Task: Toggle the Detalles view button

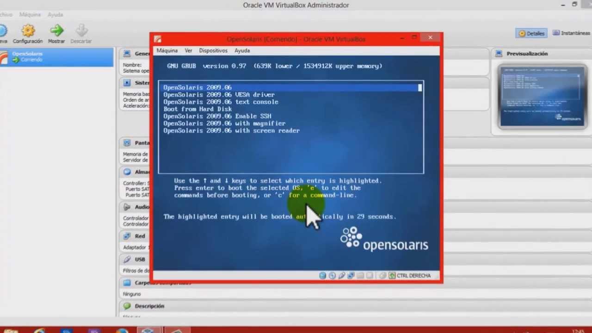Action: tap(531, 33)
